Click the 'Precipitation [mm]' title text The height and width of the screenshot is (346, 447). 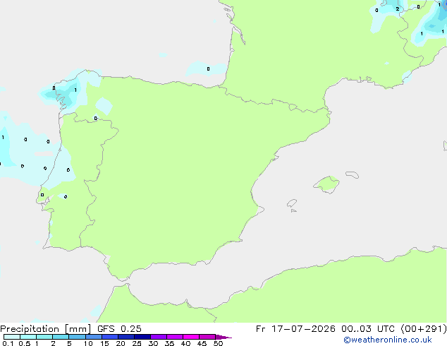(x=45, y=329)
